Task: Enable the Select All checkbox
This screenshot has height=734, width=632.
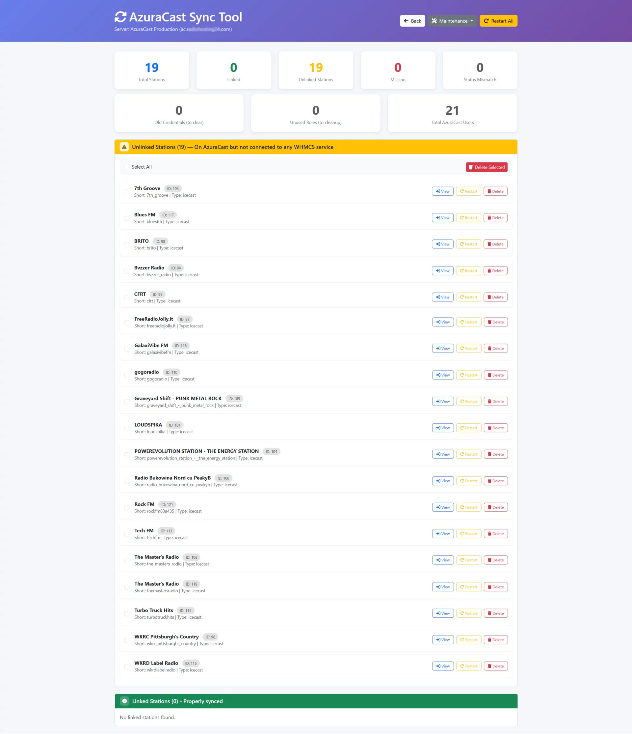Action: 126,166
